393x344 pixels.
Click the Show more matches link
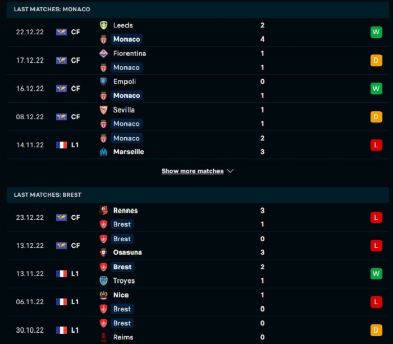coord(193,171)
